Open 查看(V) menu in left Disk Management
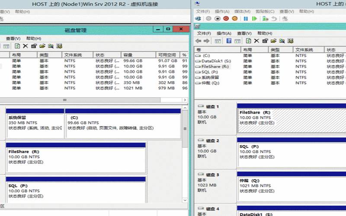346x216 pixels. 13,38
